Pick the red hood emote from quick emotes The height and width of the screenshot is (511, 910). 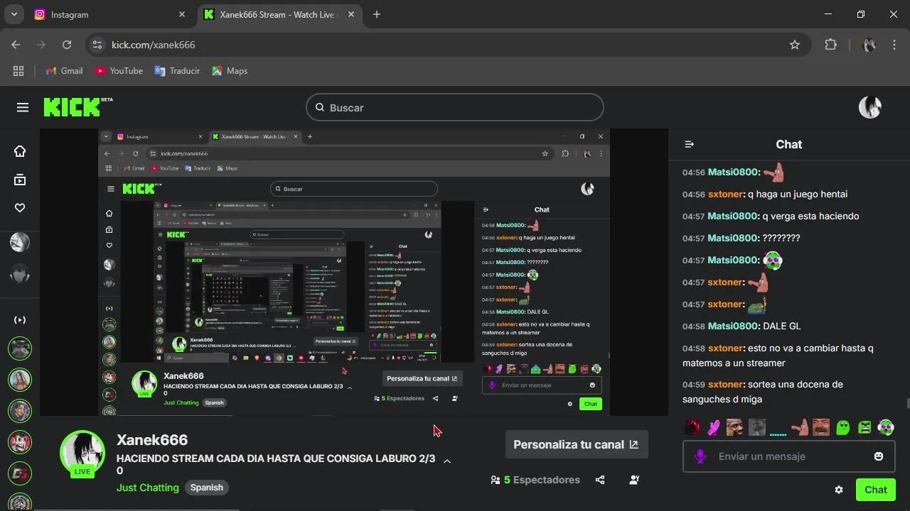point(692,427)
